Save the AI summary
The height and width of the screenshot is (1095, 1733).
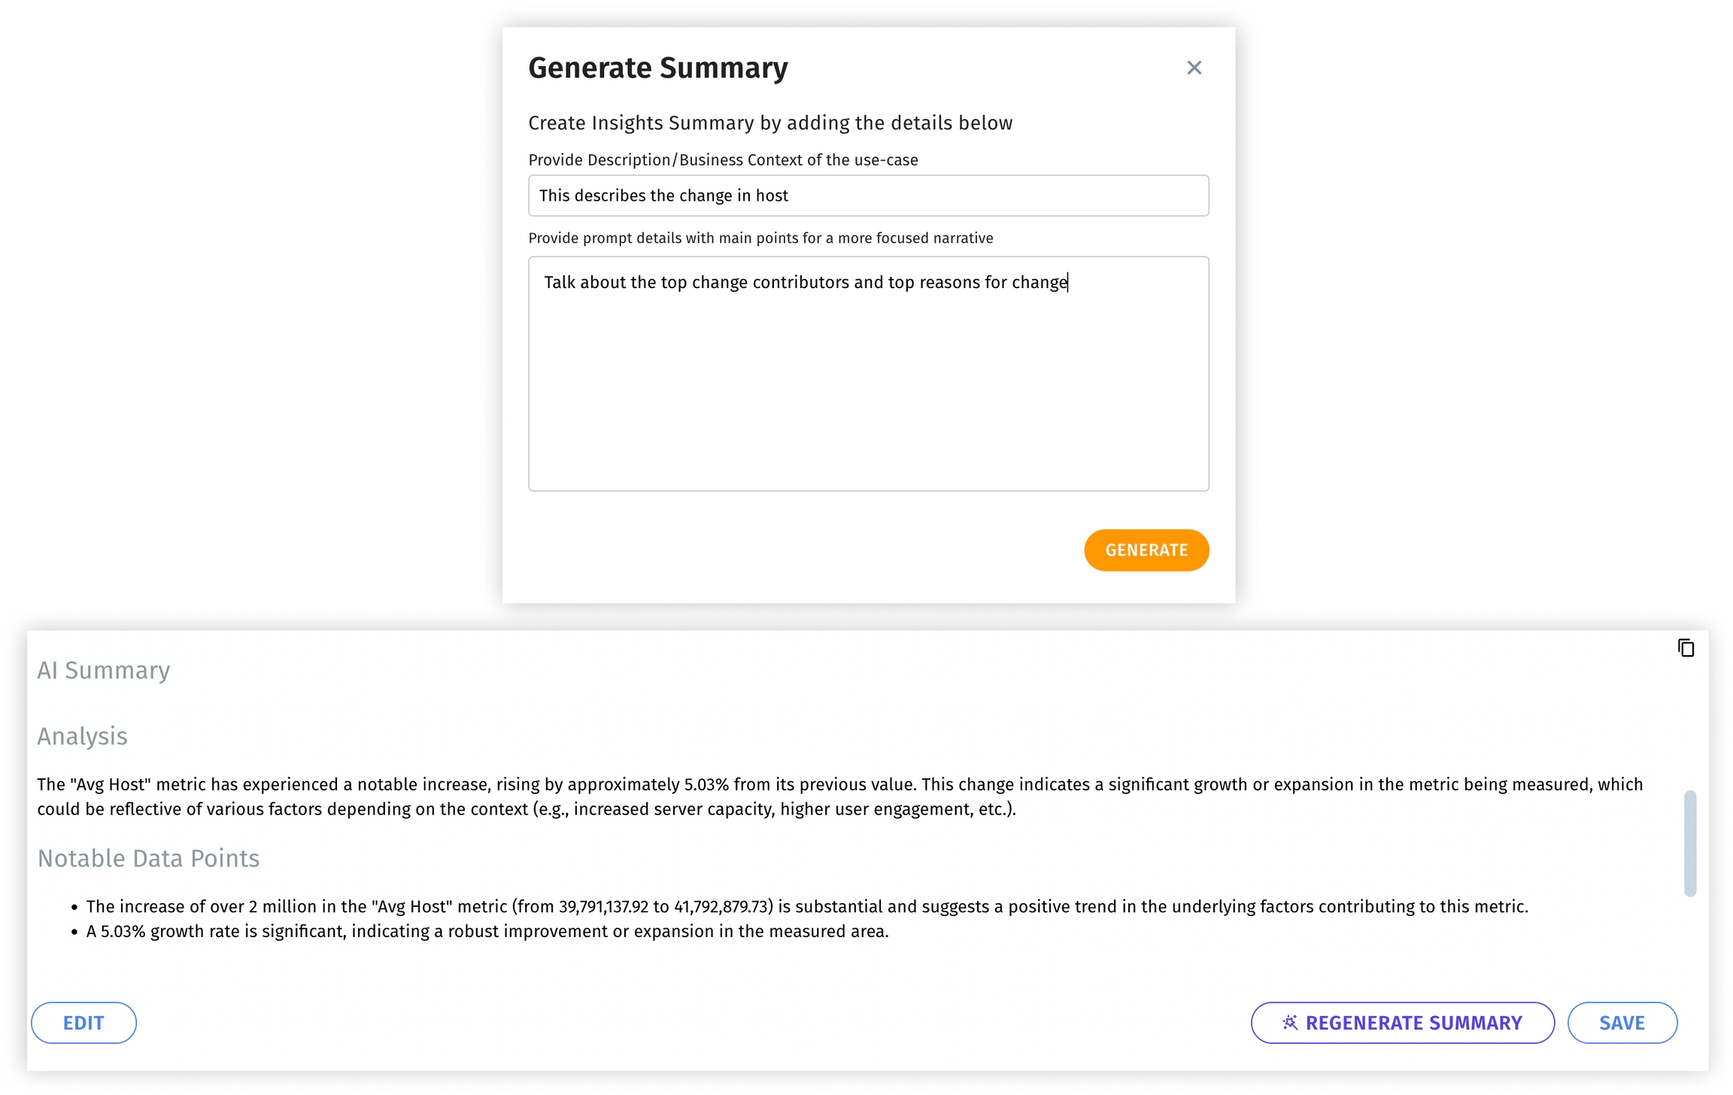(x=1622, y=1023)
